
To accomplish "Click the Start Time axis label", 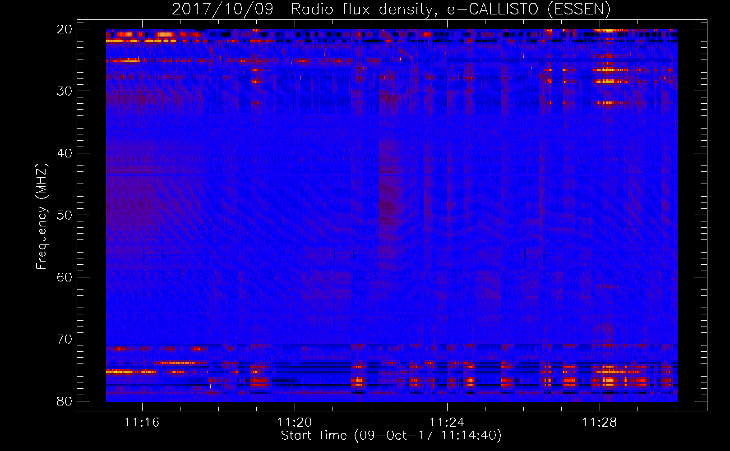I will click(x=391, y=436).
